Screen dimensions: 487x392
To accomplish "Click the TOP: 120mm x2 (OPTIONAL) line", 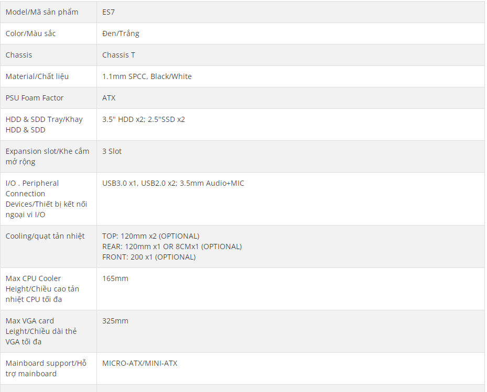I will tap(150, 236).
